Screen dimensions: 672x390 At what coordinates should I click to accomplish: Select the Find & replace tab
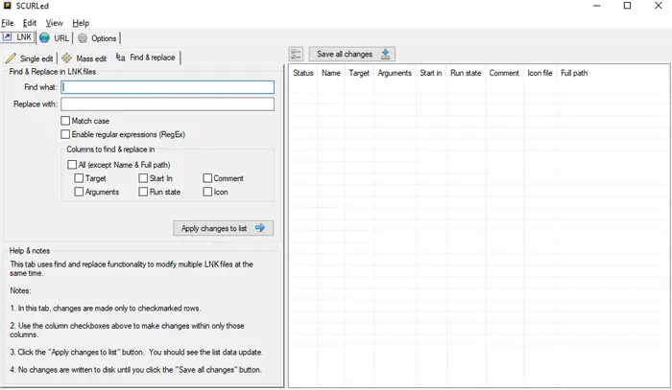coord(146,57)
